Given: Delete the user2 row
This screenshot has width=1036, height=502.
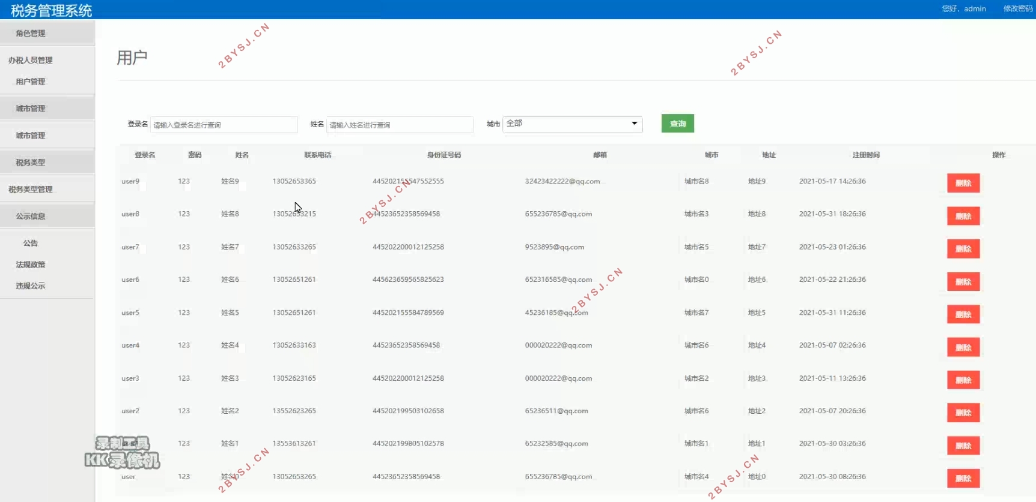Looking at the screenshot, I should [x=963, y=413].
